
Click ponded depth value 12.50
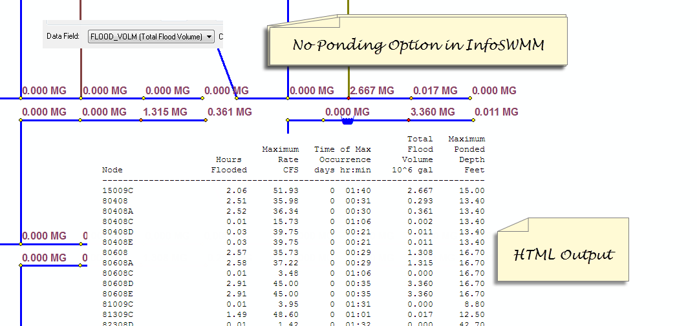point(472,314)
